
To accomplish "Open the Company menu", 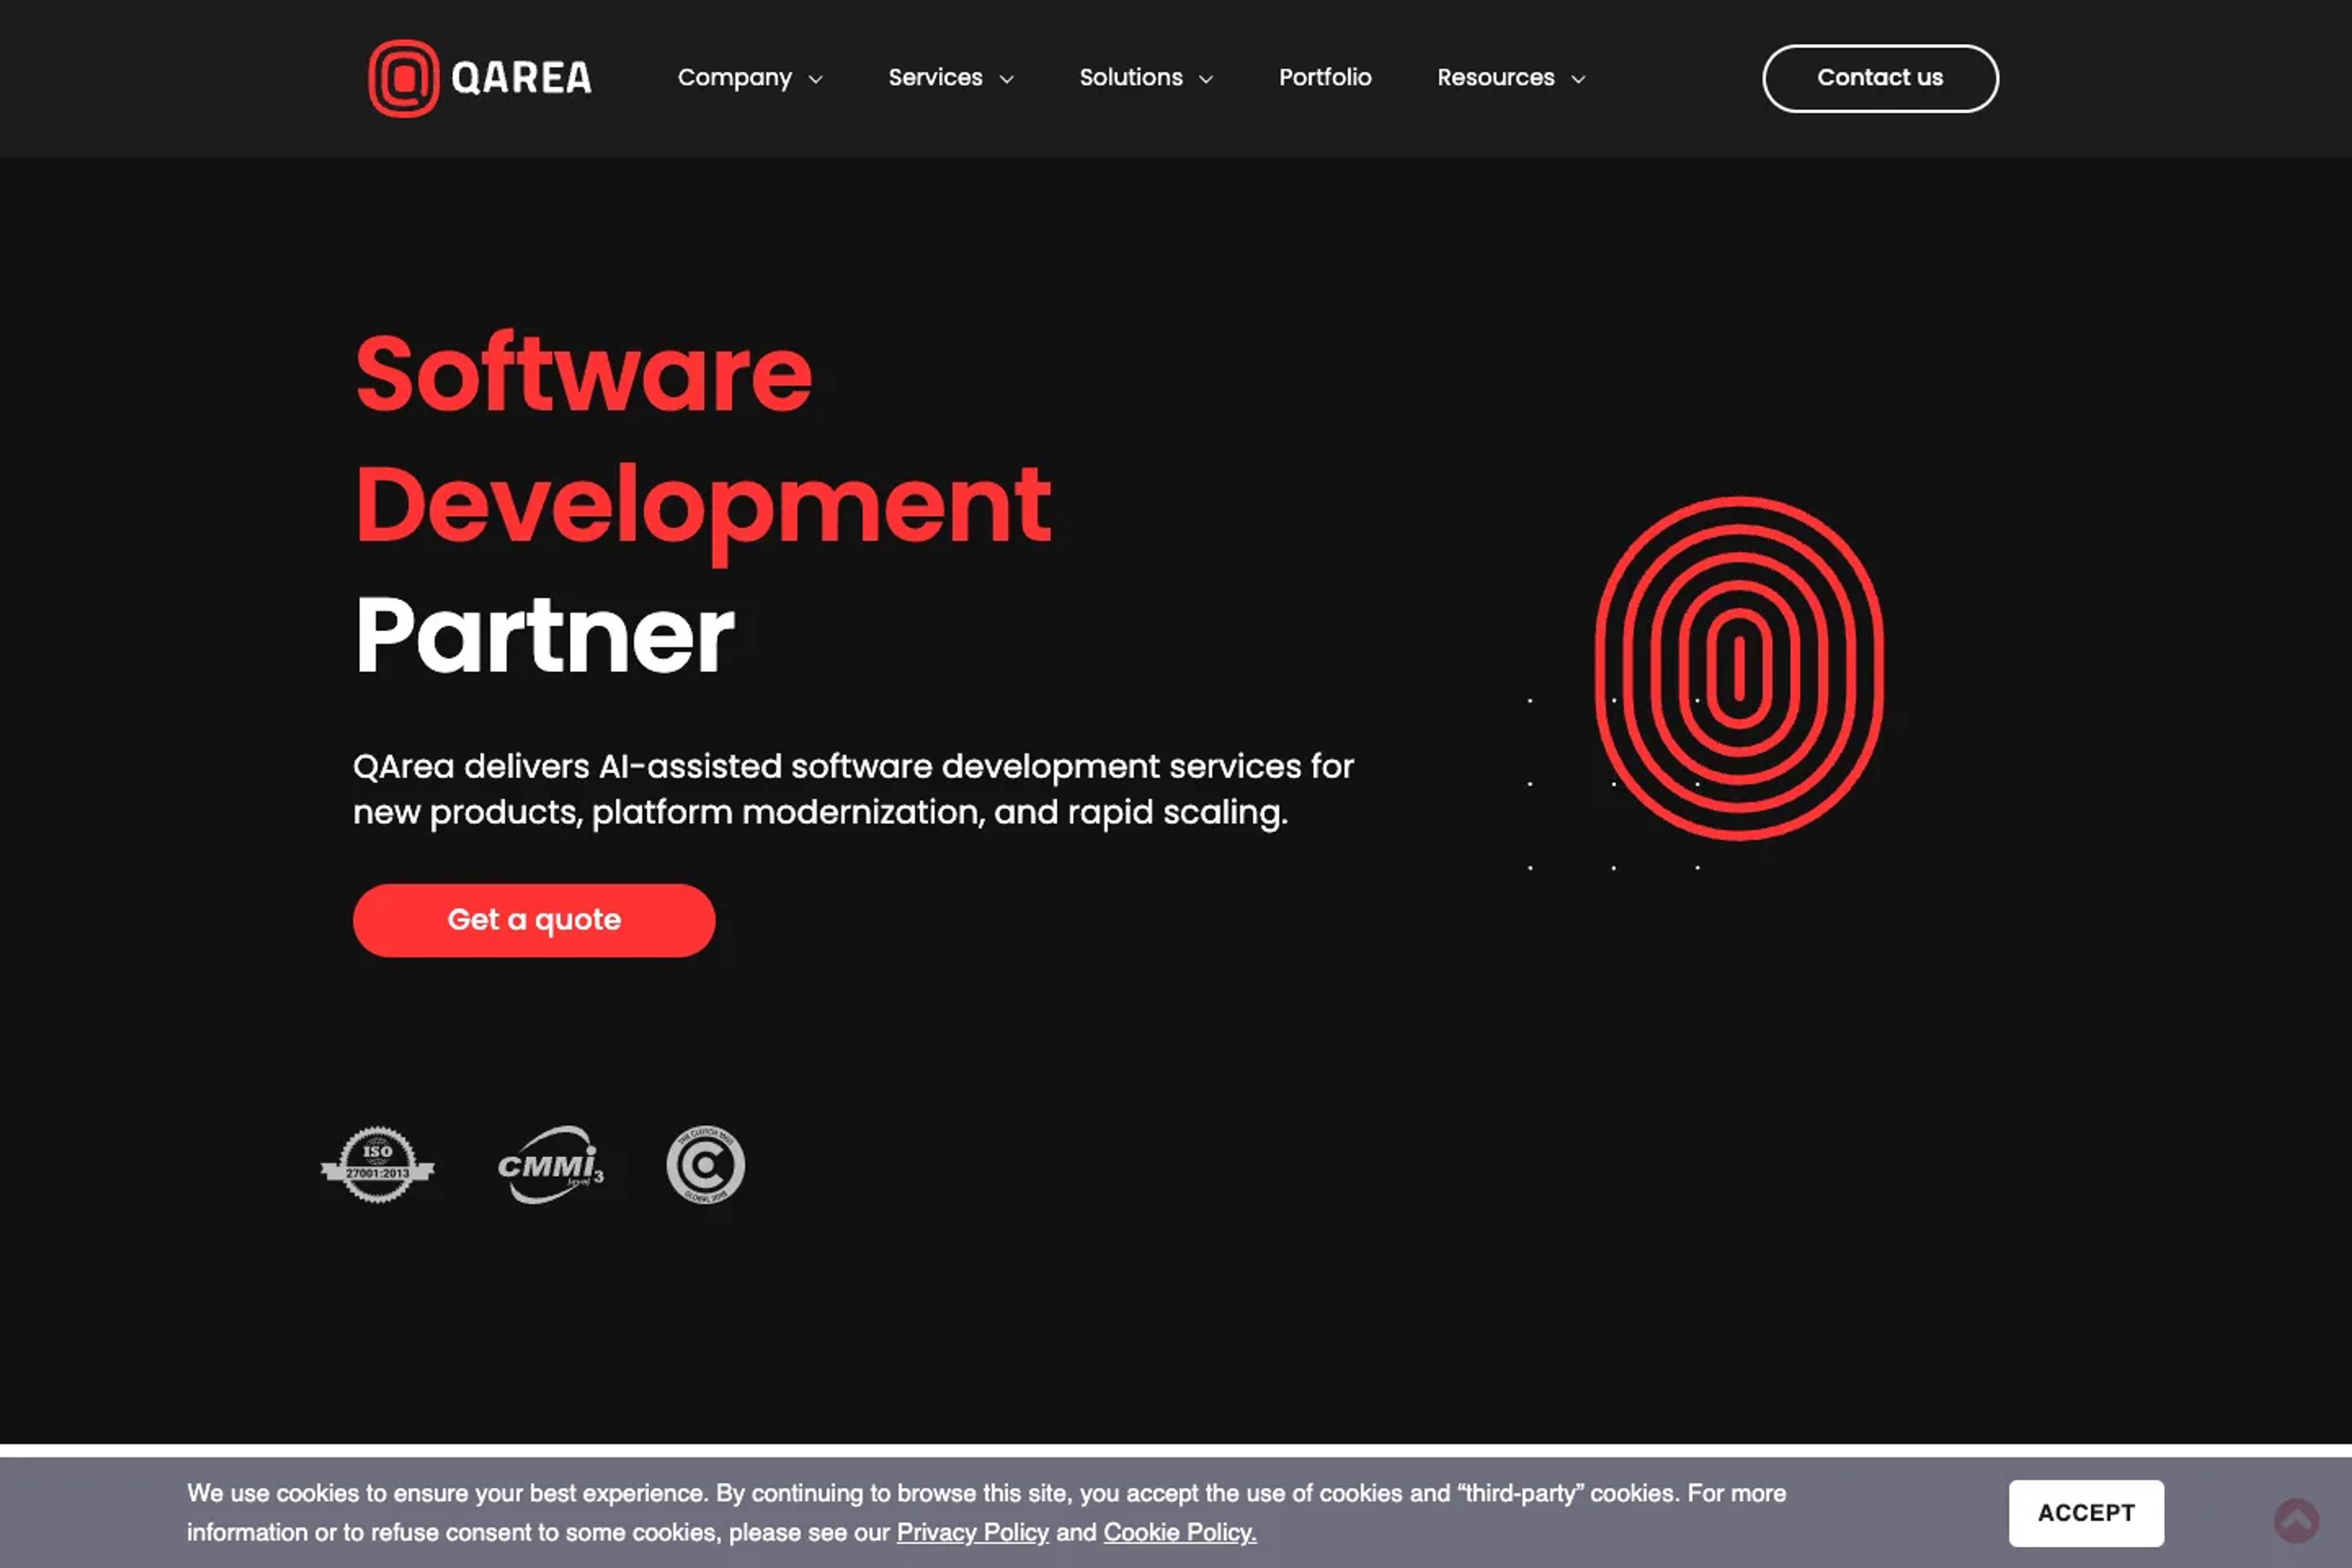I will click(735, 78).
